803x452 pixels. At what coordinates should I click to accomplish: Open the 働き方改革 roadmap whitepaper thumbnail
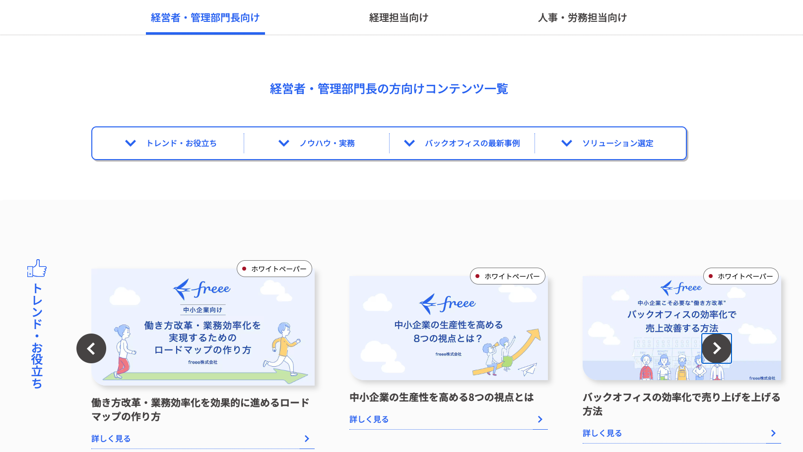[203, 327]
